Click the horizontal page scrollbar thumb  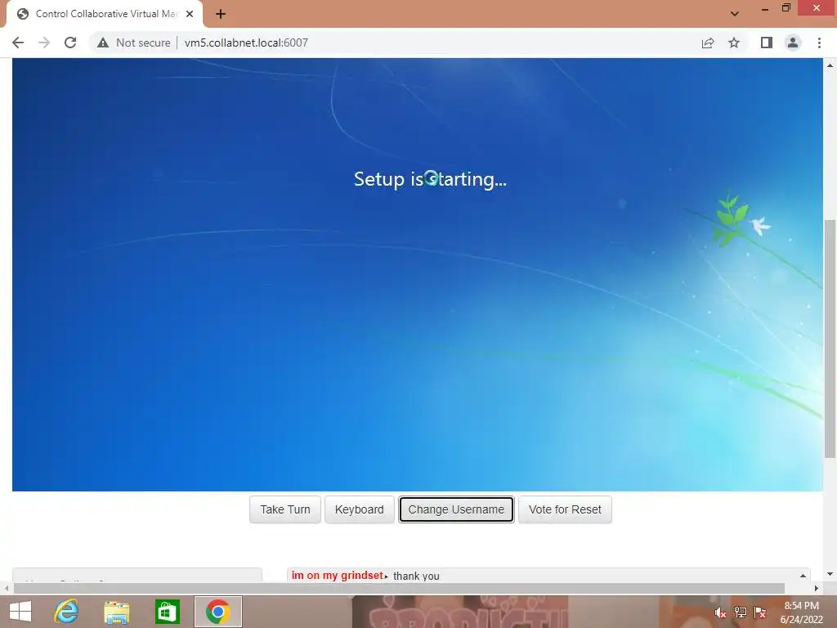399,589
